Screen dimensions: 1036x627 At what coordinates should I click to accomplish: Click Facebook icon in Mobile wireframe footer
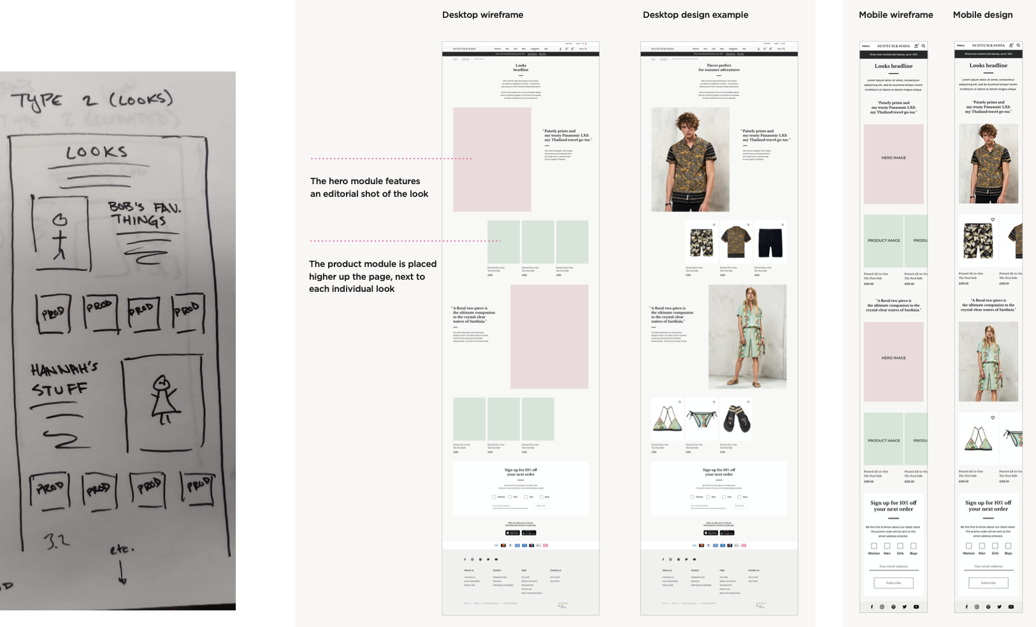(872, 607)
